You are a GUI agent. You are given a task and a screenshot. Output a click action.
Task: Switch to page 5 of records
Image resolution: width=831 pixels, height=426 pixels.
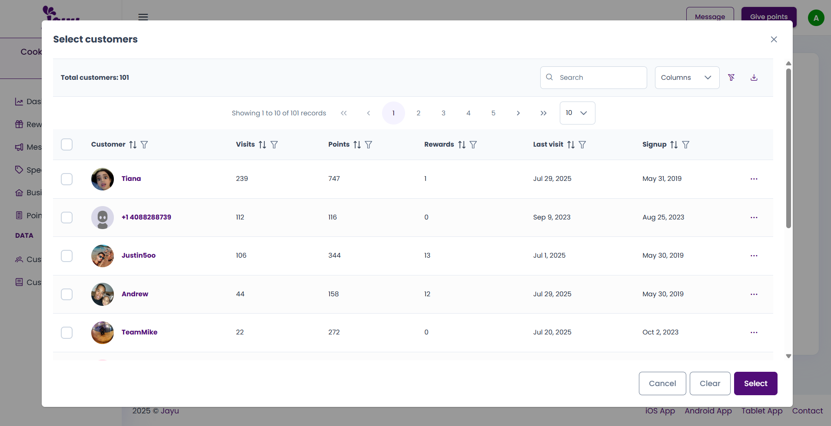tap(493, 113)
